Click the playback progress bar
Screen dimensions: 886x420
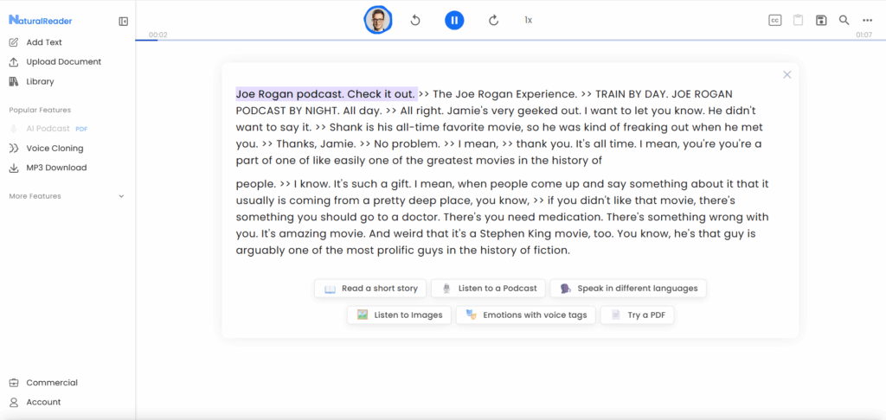point(510,40)
